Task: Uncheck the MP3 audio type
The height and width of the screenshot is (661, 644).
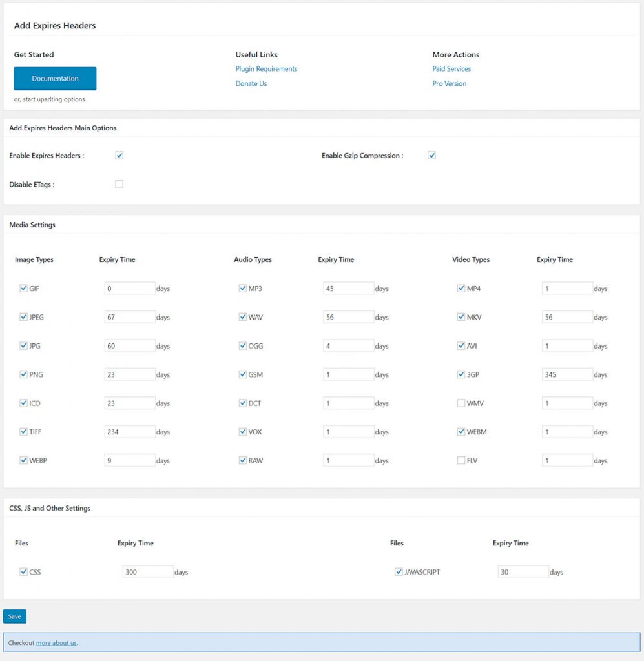Action: (x=242, y=289)
